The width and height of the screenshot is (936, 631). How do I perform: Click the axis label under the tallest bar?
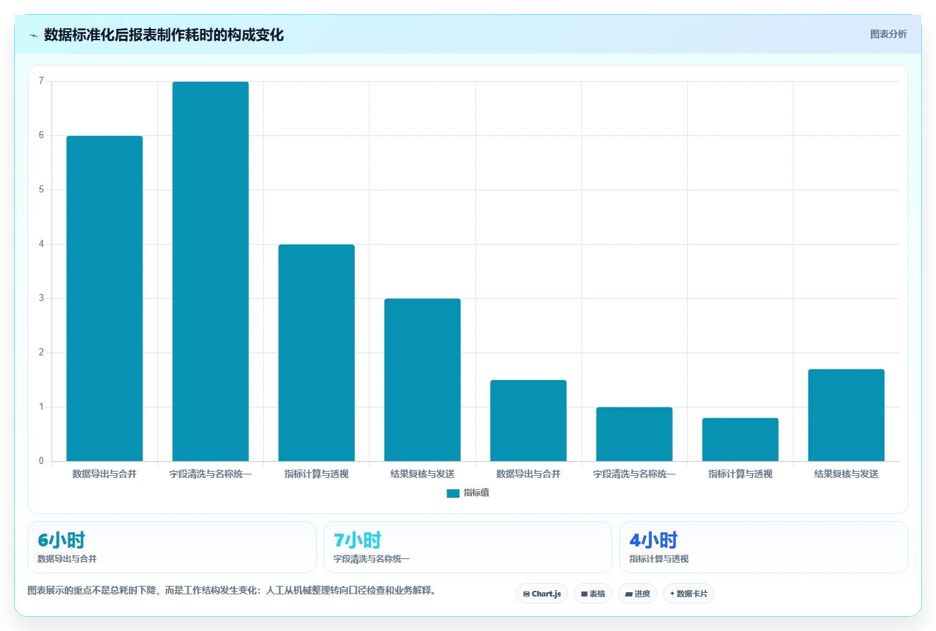coord(210,474)
